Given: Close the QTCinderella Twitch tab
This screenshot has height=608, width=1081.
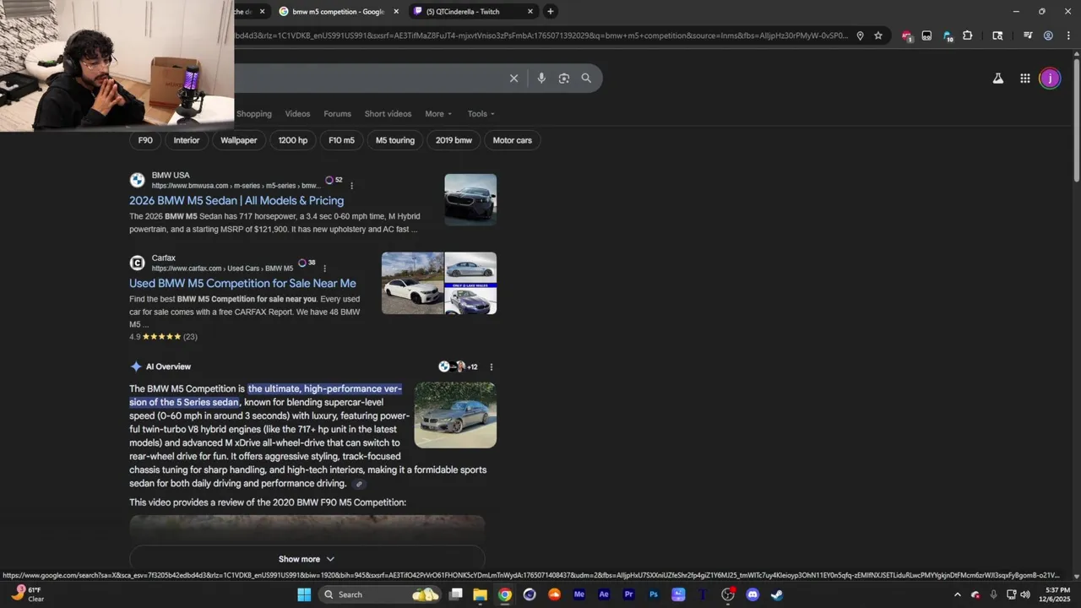Looking at the screenshot, I should (x=530, y=11).
